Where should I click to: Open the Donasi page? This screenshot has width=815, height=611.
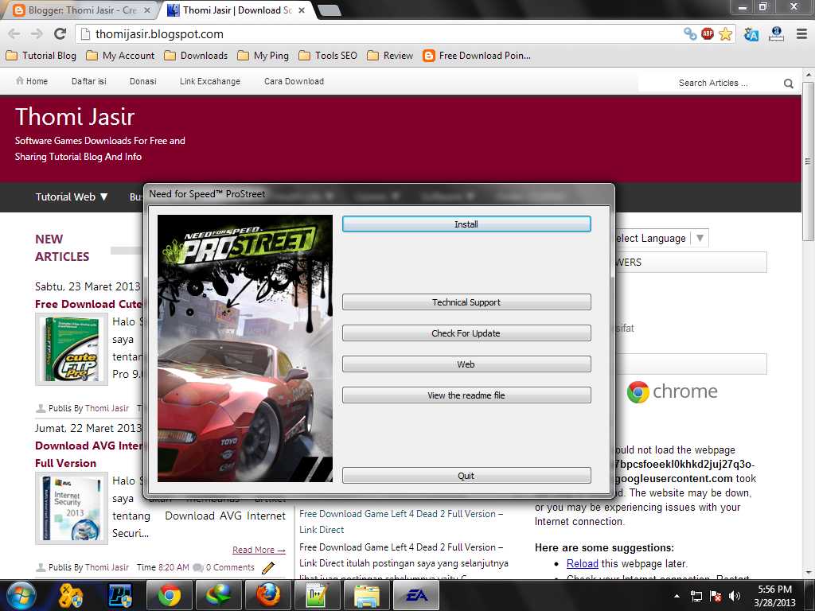pos(143,81)
